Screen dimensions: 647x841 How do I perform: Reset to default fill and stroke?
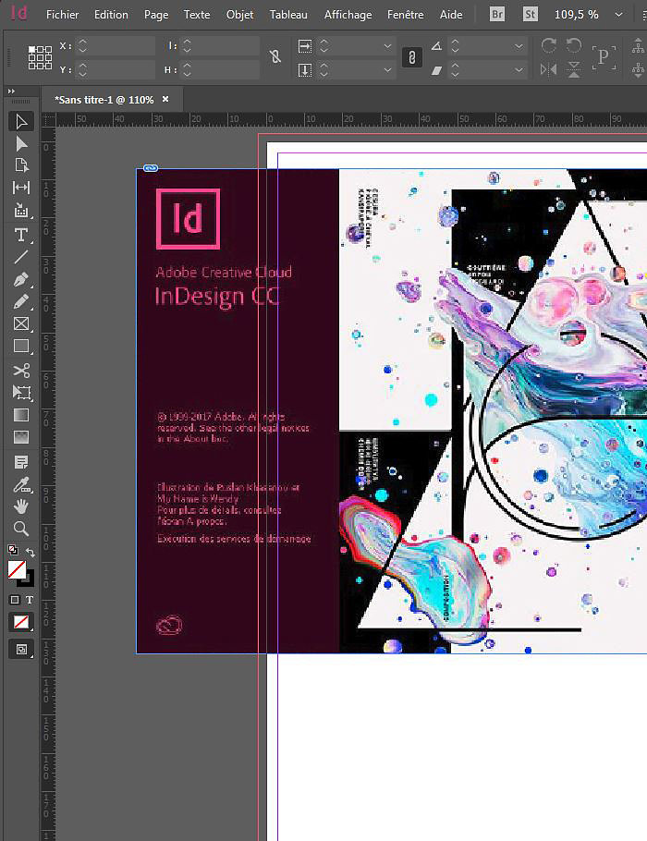click(12, 550)
